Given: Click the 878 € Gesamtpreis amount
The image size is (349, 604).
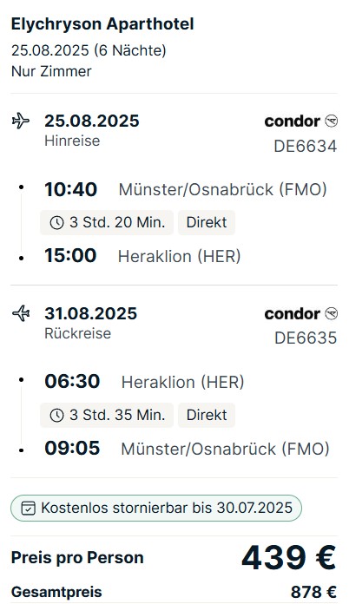Looking at the screenshot, I should (313, 592).
